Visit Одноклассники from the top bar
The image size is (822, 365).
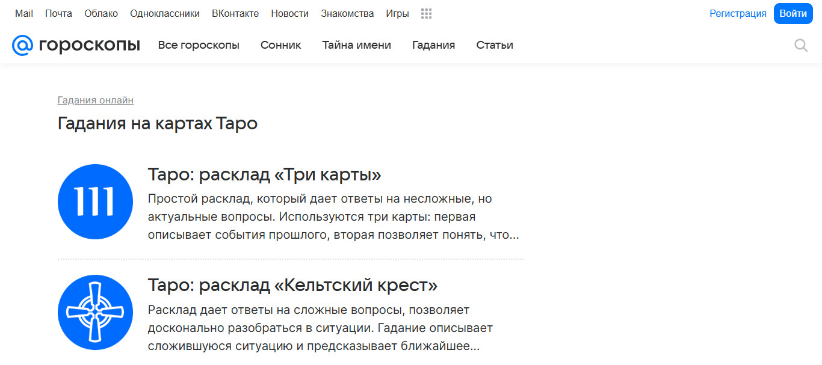(165, 13)
